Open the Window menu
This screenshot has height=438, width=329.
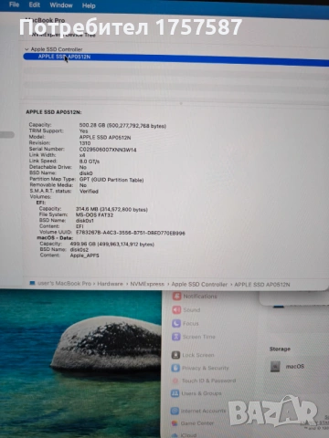coord(61,5)
